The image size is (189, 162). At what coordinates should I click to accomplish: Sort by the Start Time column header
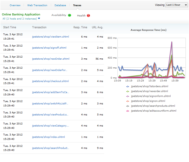click(x=10, y=27)
